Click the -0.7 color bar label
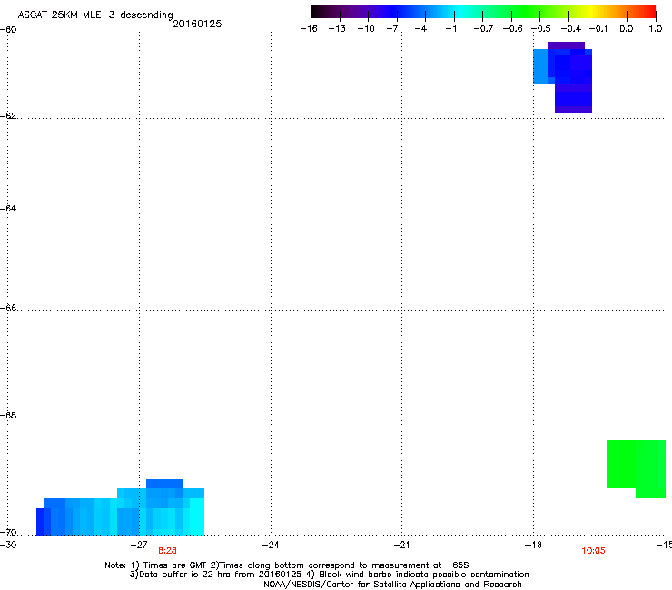Viewport: 672px width, 590px height. (483, 29)
